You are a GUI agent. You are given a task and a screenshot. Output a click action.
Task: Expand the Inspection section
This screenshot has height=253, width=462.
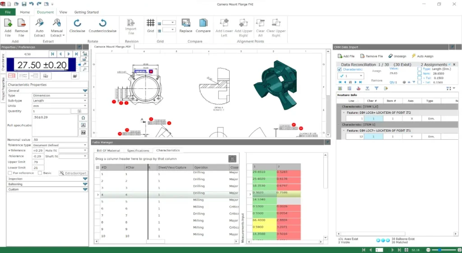click(85, 179)
